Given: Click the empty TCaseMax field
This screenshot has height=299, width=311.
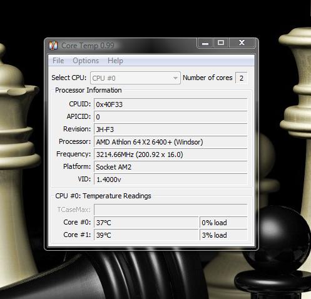Looking at the screenshot, I should point(171,210).
